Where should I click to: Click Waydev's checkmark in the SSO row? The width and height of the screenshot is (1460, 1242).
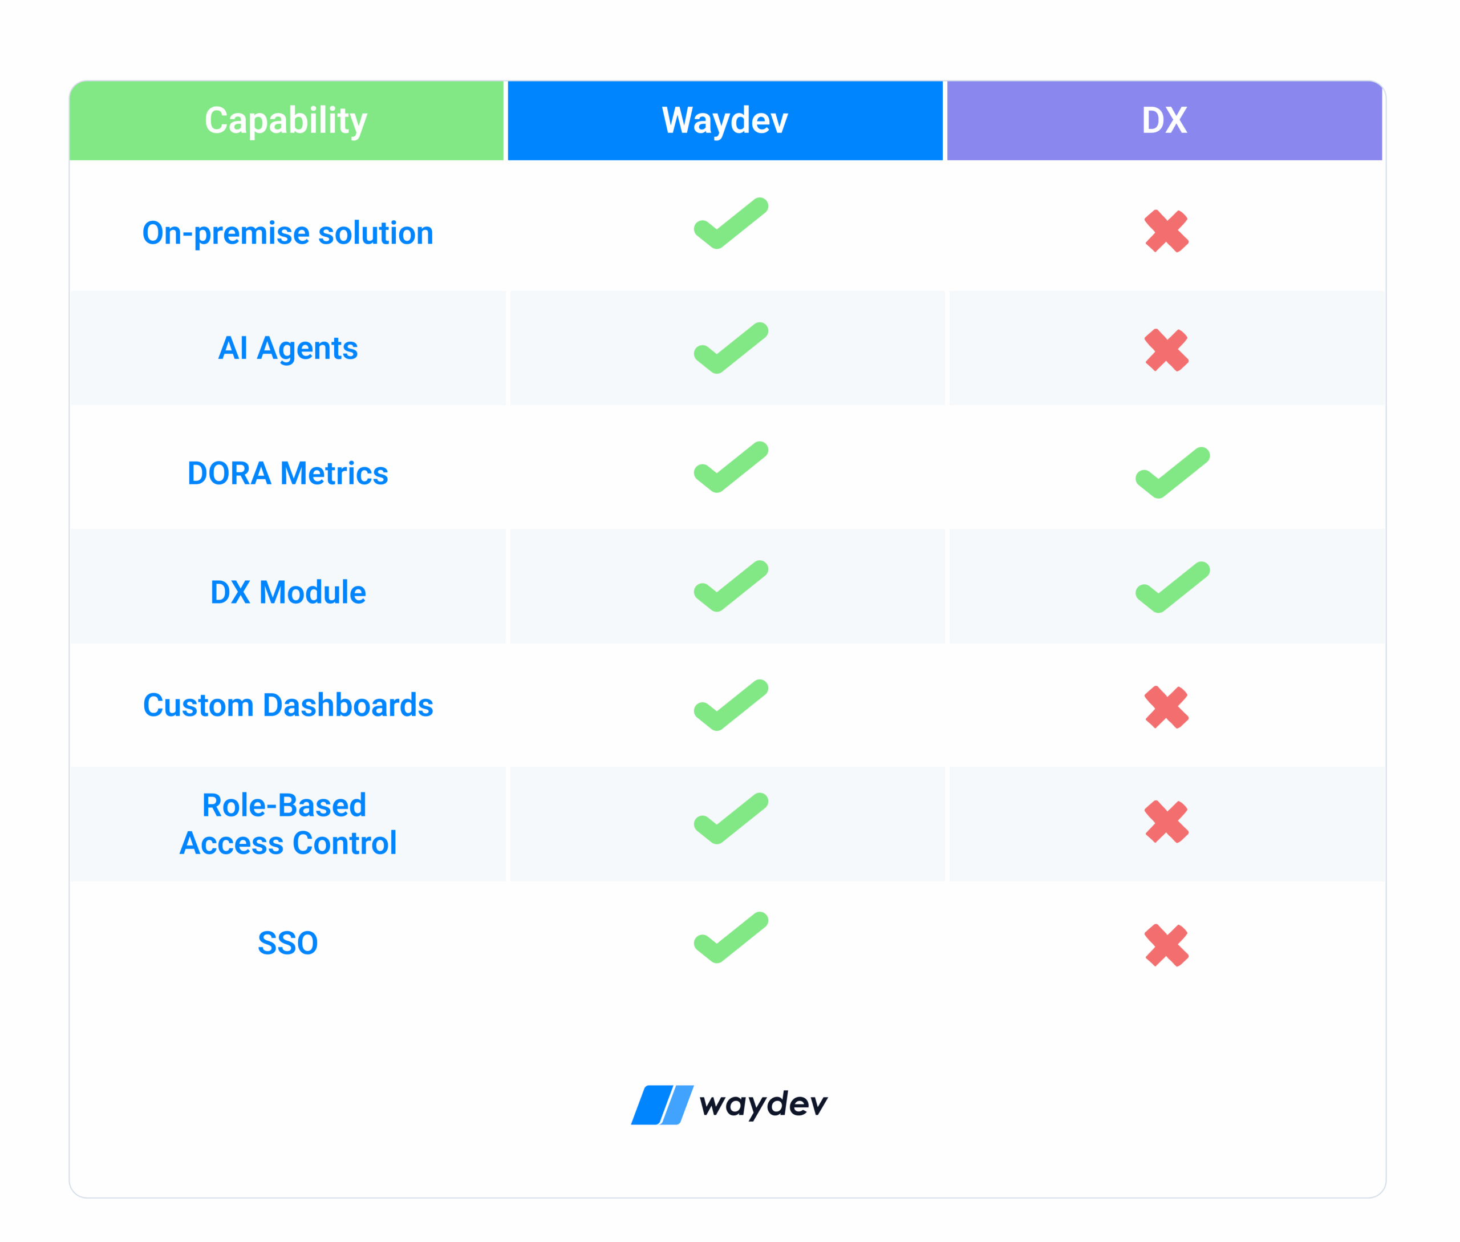pos(731,937)
